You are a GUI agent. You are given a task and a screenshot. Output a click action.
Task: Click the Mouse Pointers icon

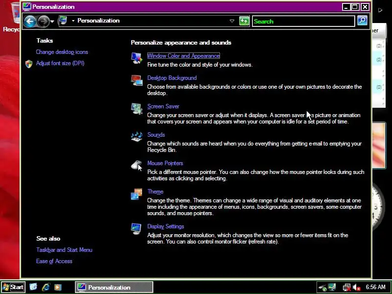pyautogui.click(x=137, y=165)
